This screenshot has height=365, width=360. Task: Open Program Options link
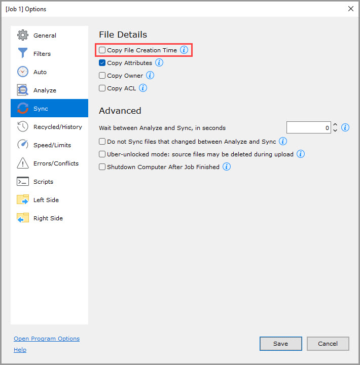pos(47,339)
